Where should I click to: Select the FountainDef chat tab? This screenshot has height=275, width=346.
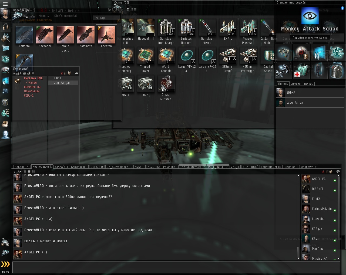coord(271,167)
